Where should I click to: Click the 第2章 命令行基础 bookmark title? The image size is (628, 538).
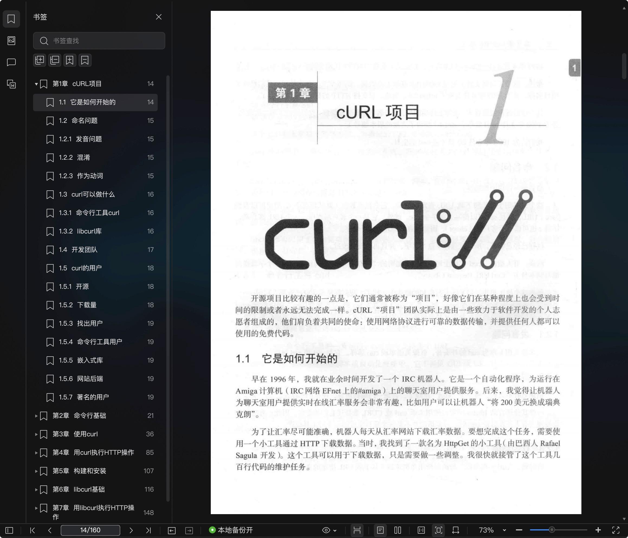coord(79,416)
